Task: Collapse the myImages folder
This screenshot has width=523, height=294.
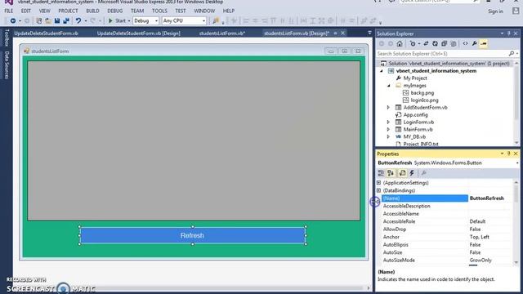Action: pyautogui.click(x=389, y=85)
